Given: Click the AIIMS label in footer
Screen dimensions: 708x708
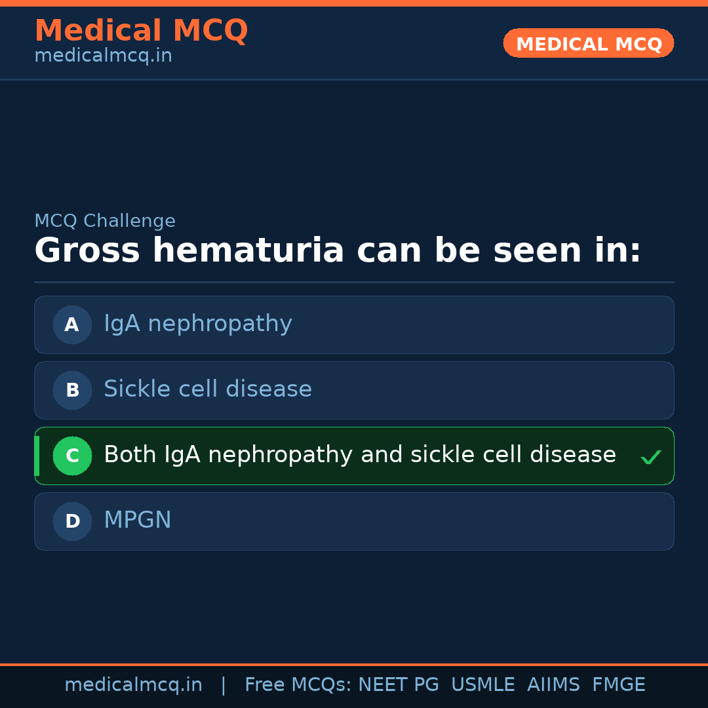Looking at the screenshot, I should click(553, 685).
